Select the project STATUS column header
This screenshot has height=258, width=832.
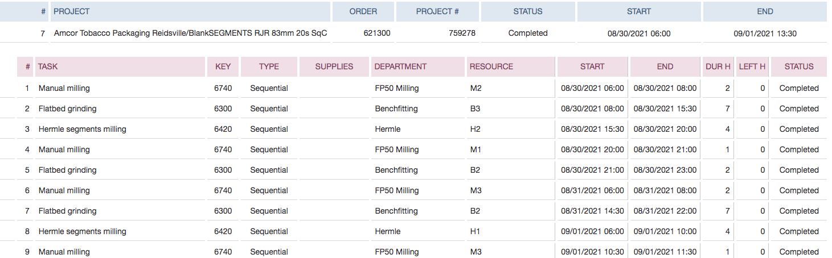click(x=528, y=11)
